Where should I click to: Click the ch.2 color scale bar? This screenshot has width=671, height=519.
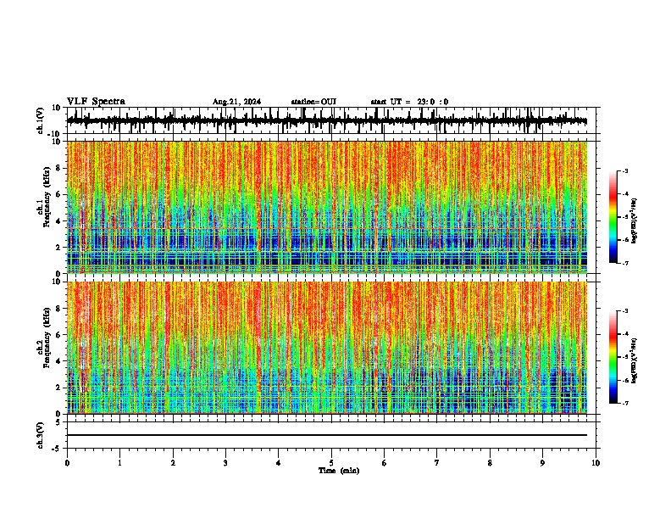(x=613, y=357)
